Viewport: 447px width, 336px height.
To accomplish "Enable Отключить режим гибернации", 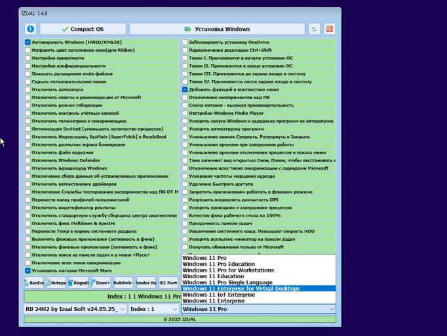I will point(28,106).
